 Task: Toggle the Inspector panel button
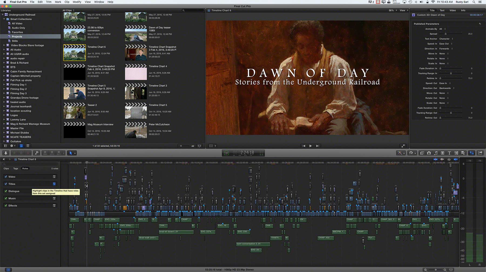tap(472, 153)
